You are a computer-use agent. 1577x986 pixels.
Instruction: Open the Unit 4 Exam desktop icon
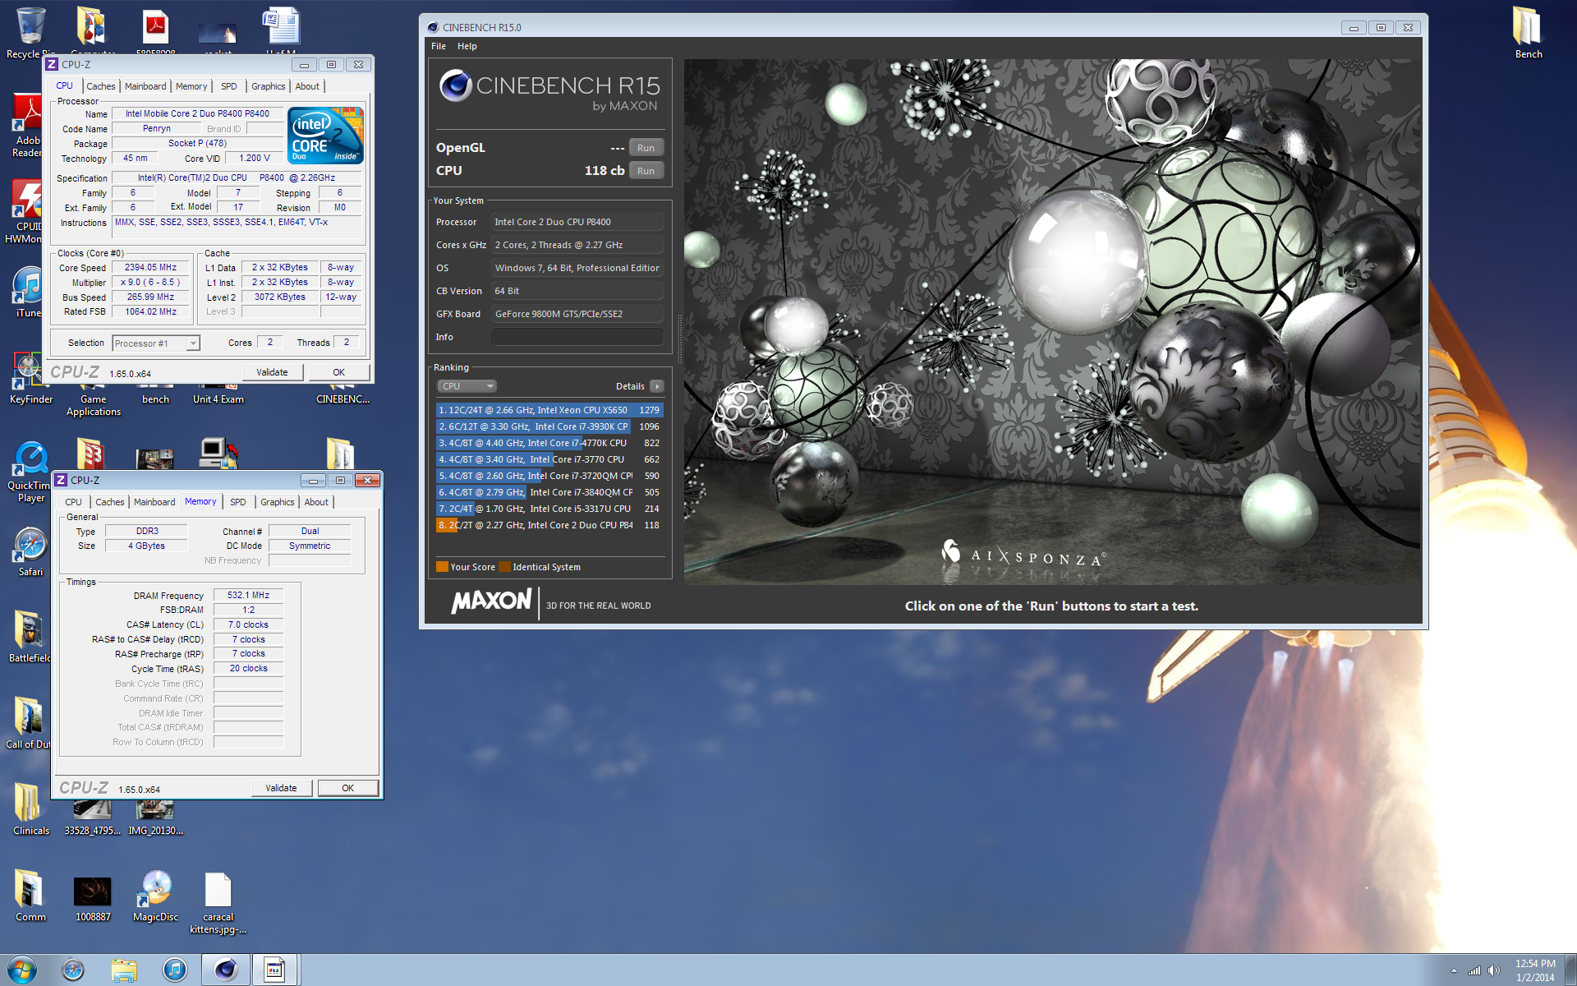click(x=218, y=394)
